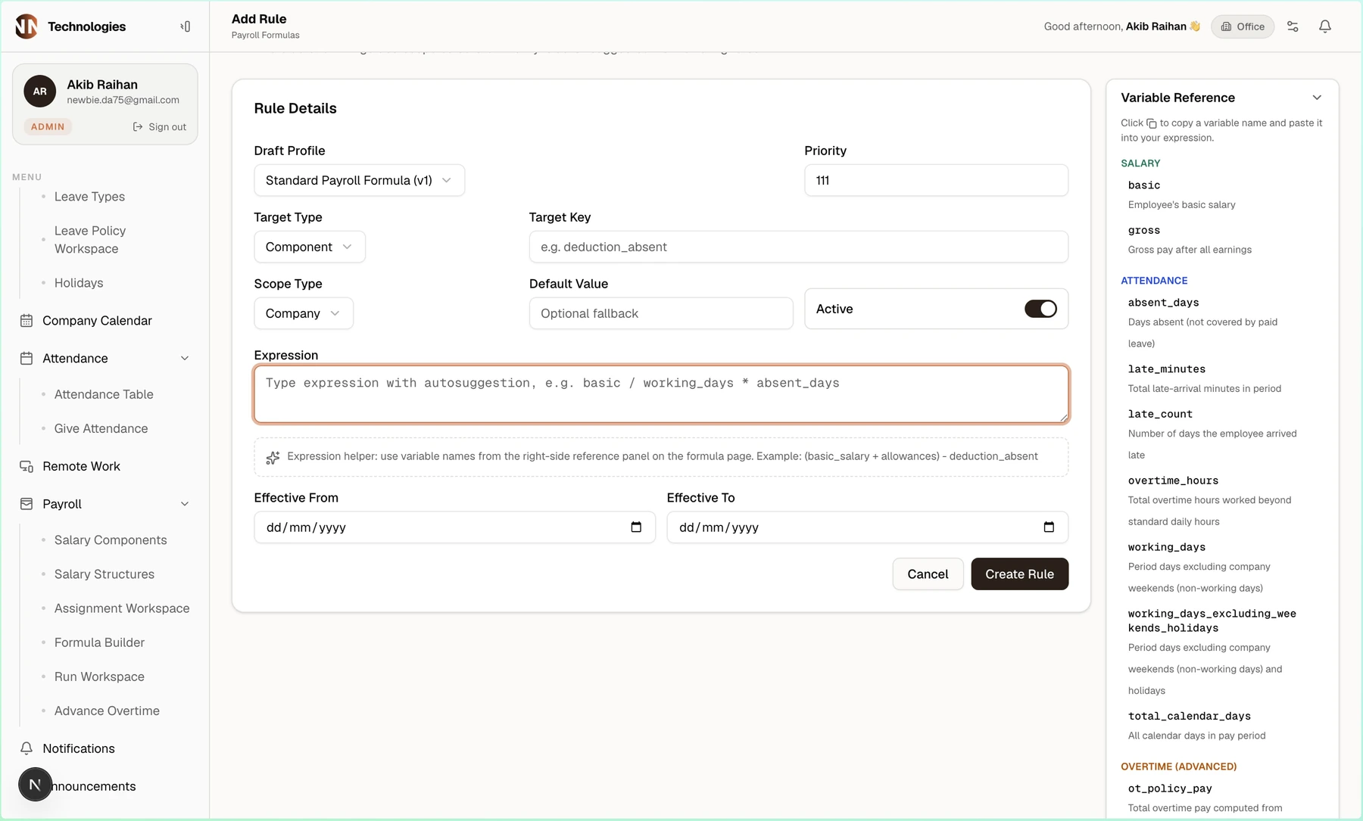Open the settings sliders icon in the header
The image size is (1363, 821).
pyautogui.click(x=1293, y=26)
